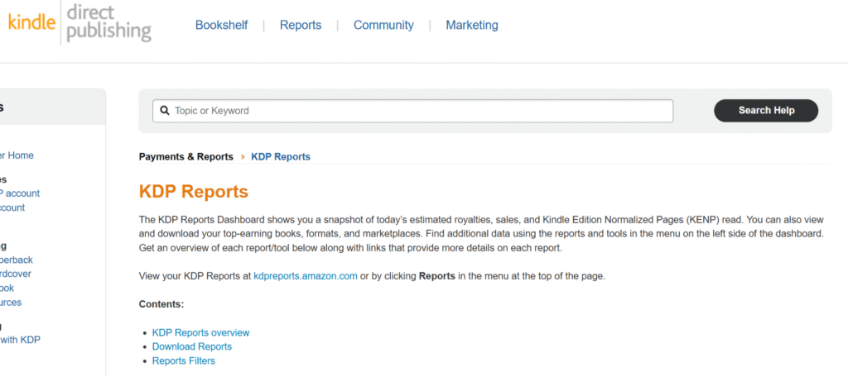Open sidebar link ending in 'urces'
The image size is (848, 377).
coord(11,303)
